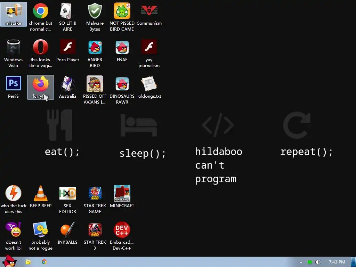Image resolution: width=356 pixels, height=267 pixels.
Task: Click the green network tray icon
Action: tap(310, 262)
